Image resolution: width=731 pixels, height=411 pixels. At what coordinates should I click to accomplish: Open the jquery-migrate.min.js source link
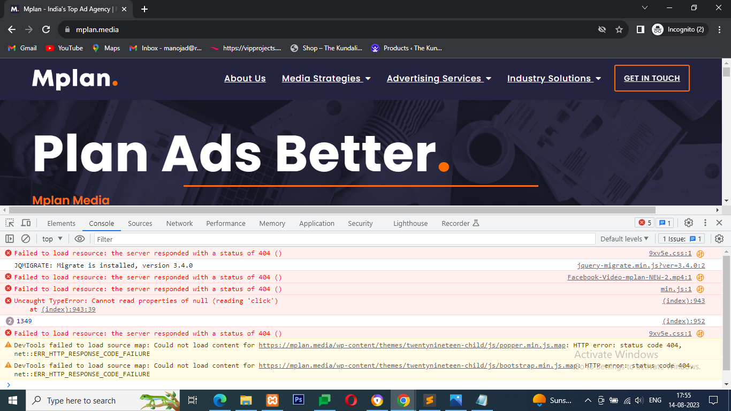[641, 265]
